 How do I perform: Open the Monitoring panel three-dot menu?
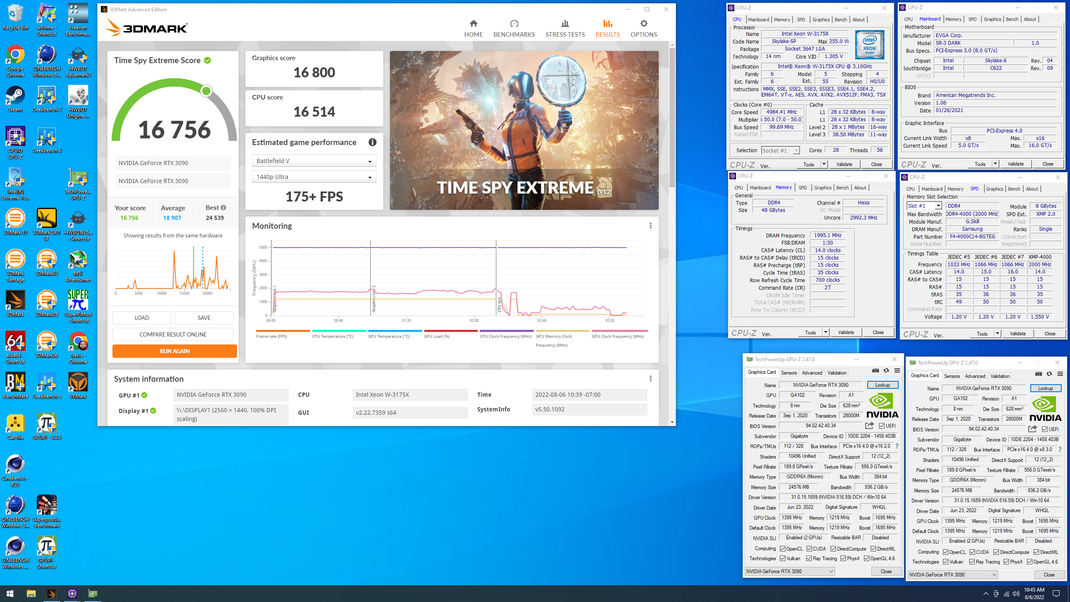coord(650,226)
